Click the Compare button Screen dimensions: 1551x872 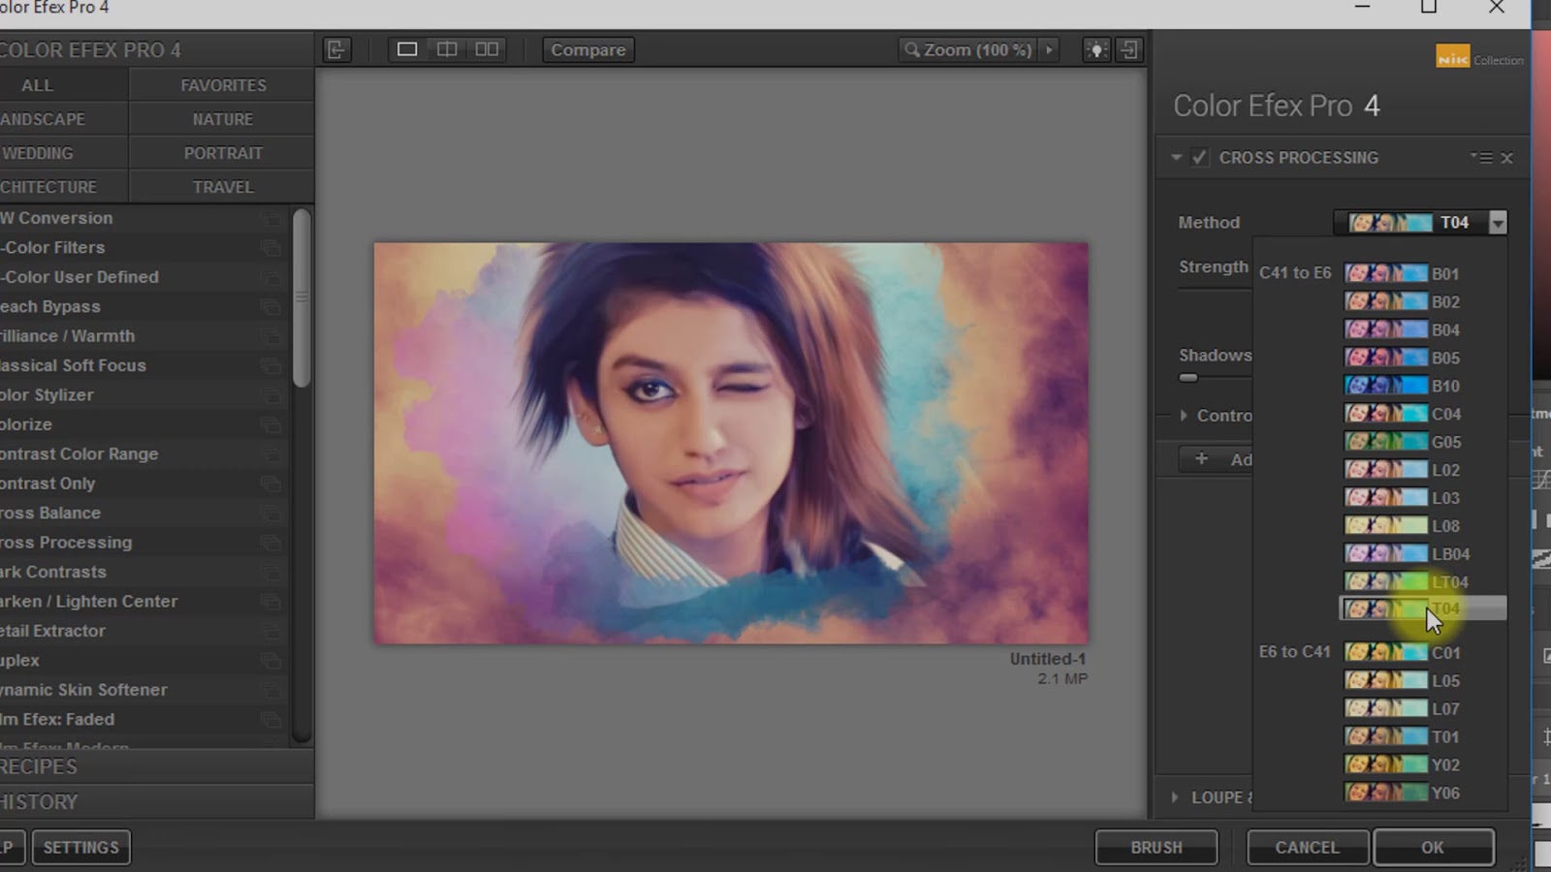[x=587, y=49]
